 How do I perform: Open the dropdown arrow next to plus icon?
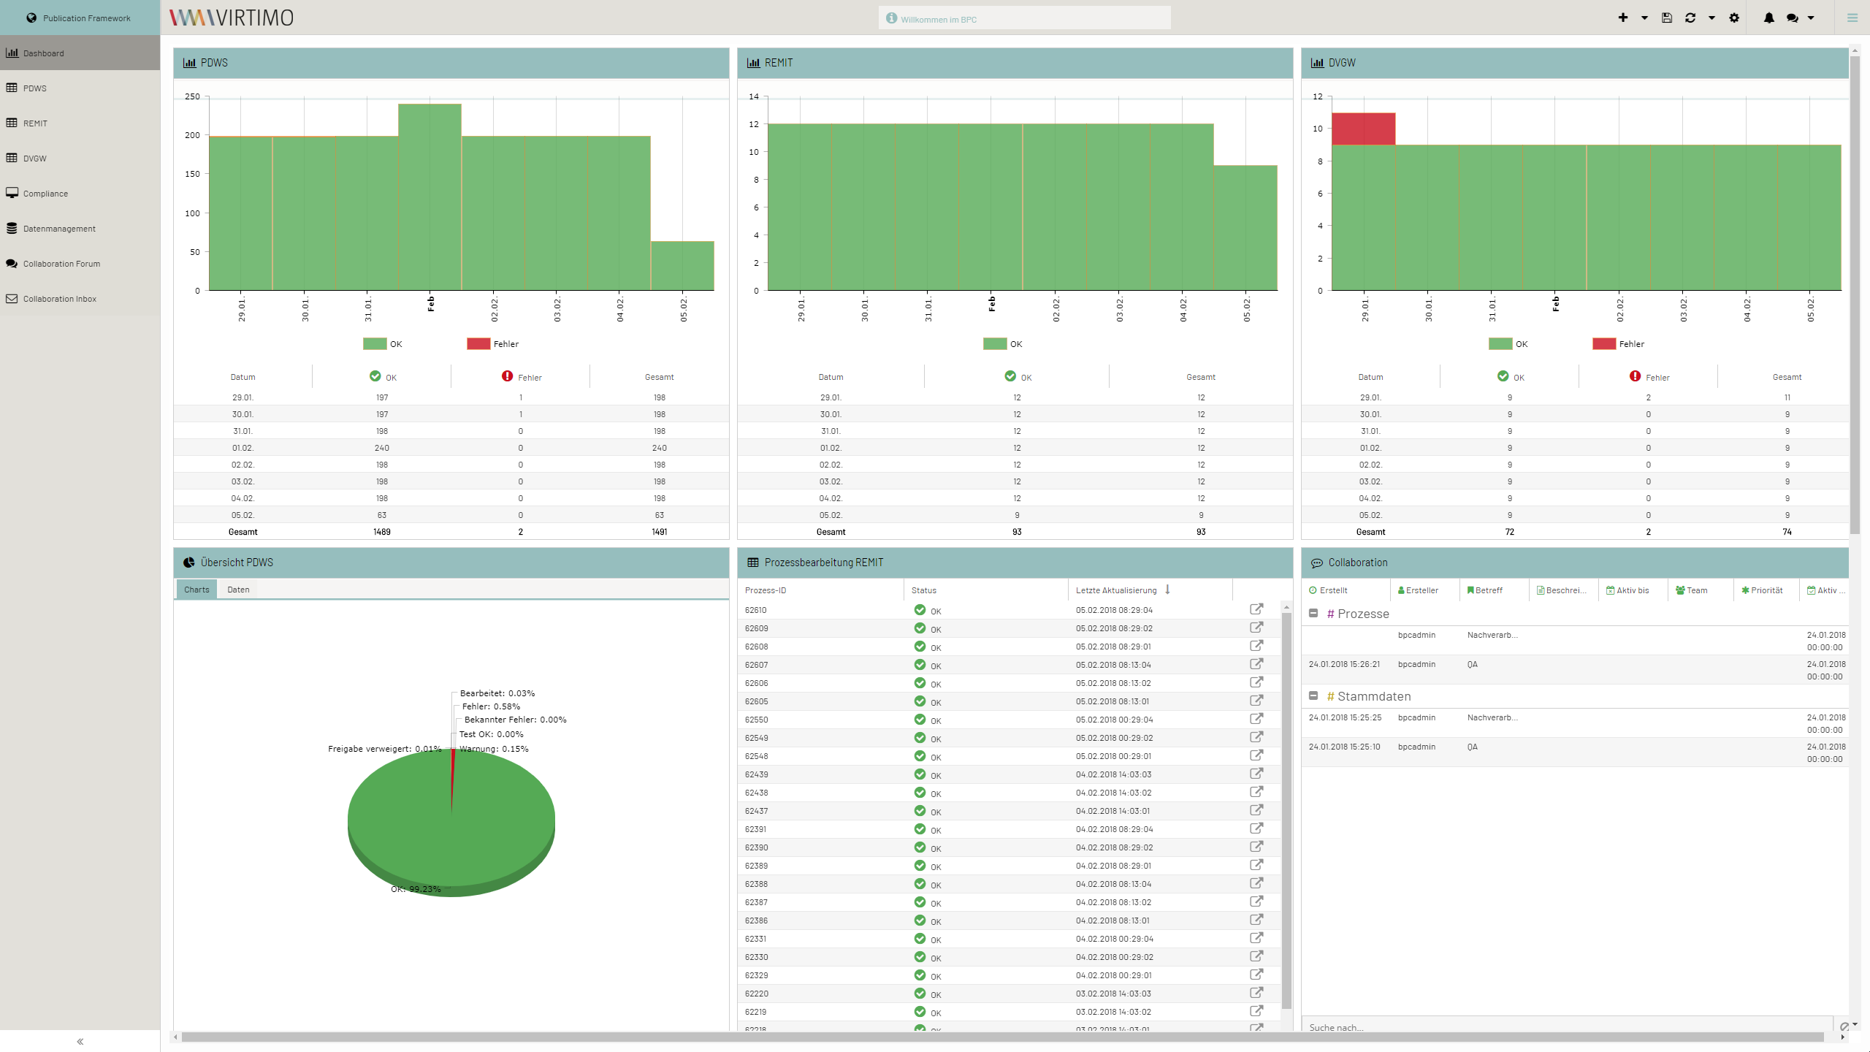[1644, 18]
